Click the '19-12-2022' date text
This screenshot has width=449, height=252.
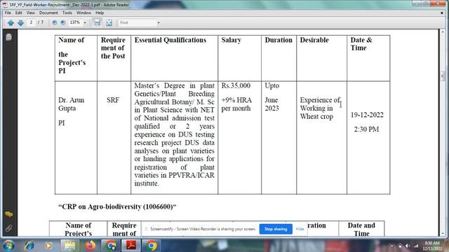(x=367, y=115)
